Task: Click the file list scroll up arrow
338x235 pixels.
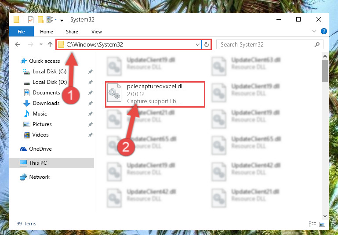Action: coord(325,56)
